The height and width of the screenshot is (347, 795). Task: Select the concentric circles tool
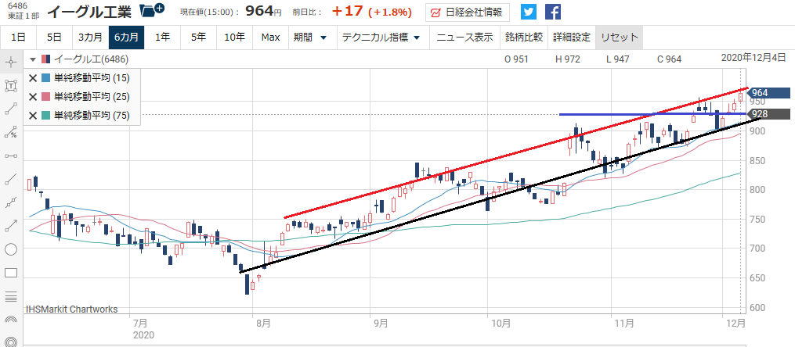(x=11, y=342)
